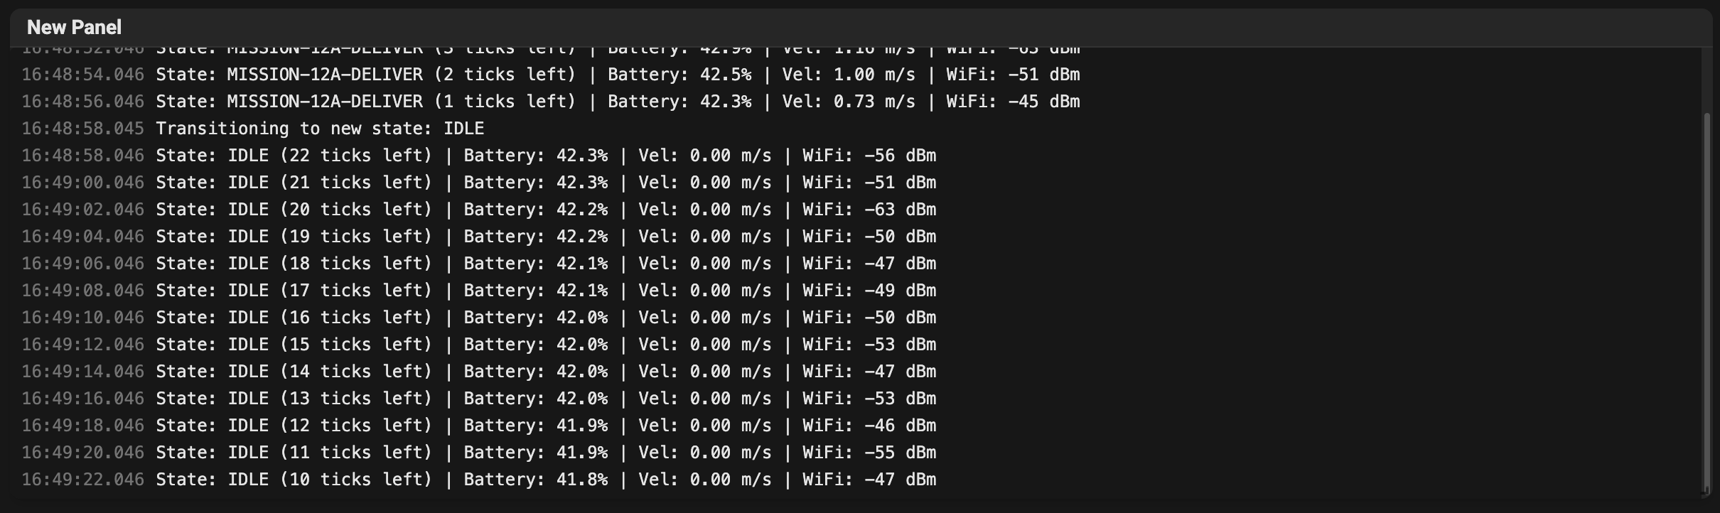Click the timestamp 16:49:12.046

click(82, 344)
